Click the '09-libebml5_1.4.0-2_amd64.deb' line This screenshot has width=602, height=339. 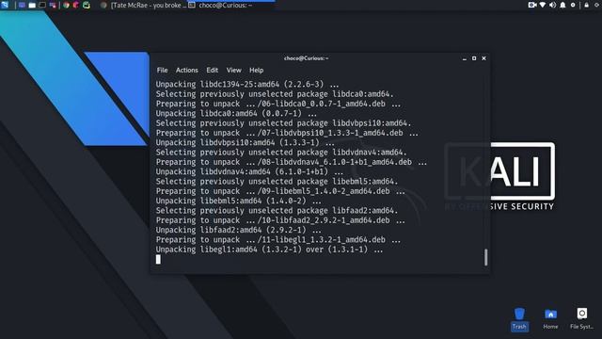tap(280, 191)
